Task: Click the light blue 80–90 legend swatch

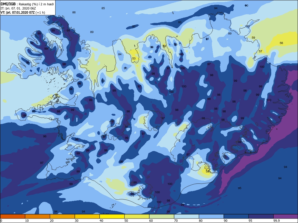Action: point(211,216)
